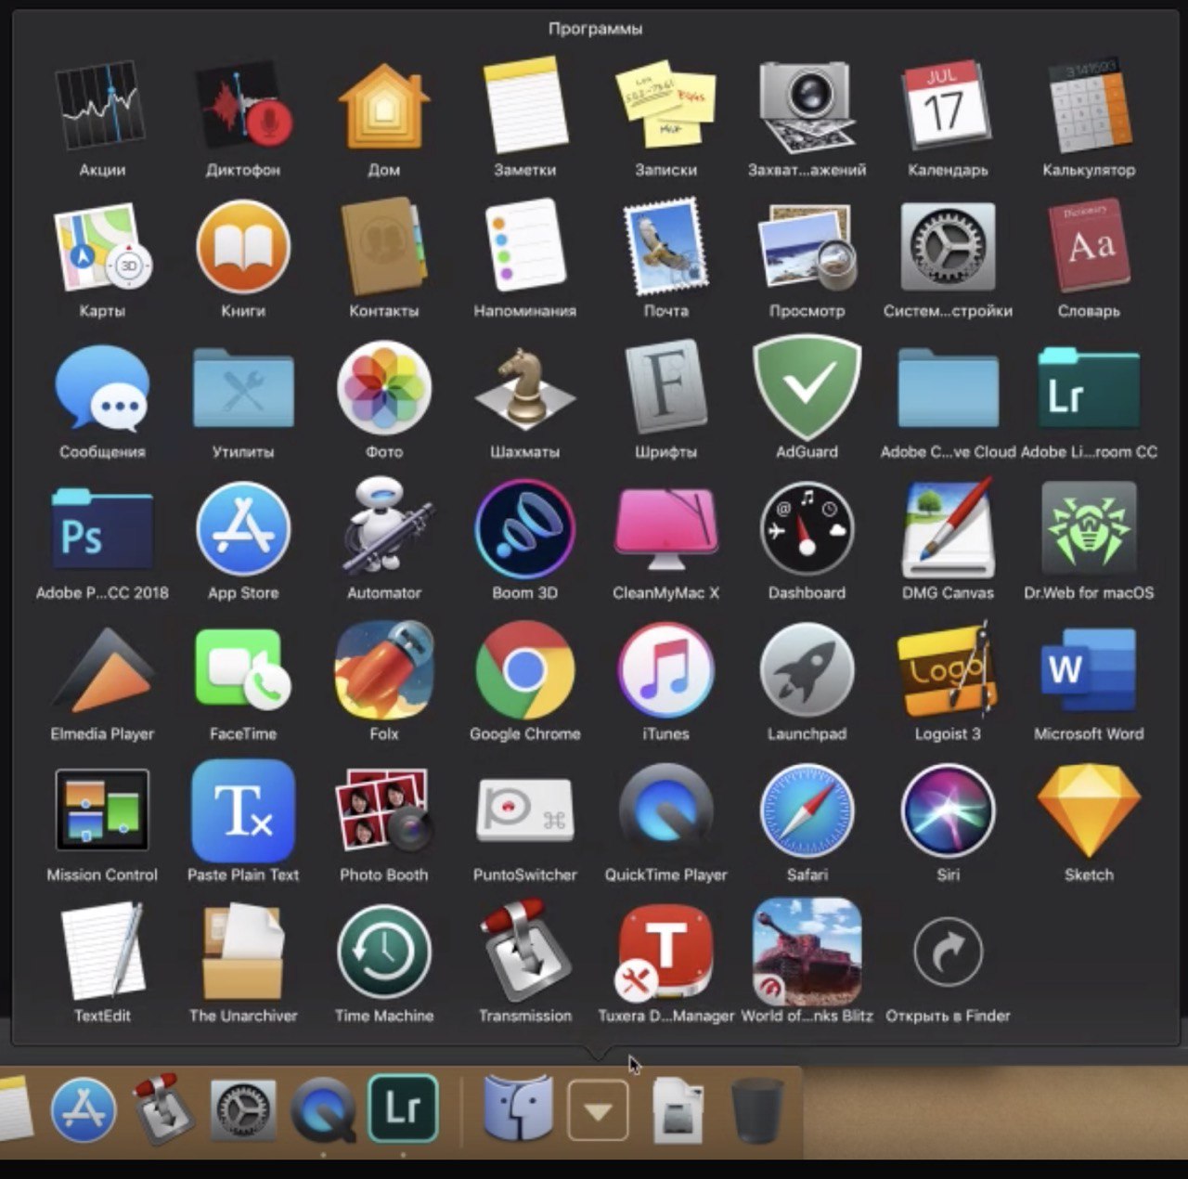This screenshot has width=1188, height=1179.
Task: Open the Утилиты folder
Action: point(243,388)
